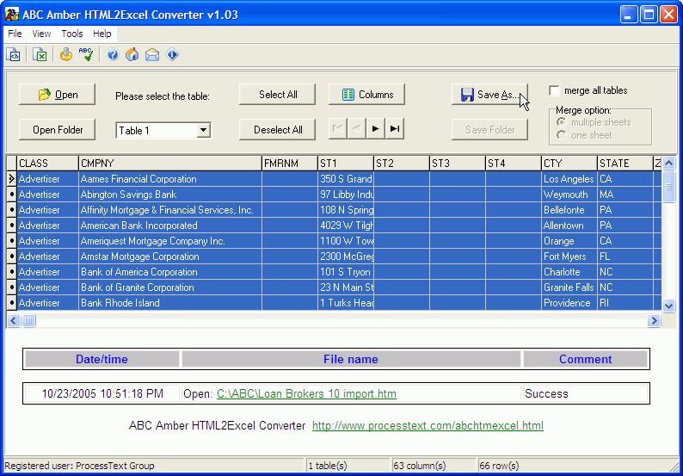Click the Open Folder button
Image resolution: width=683 pixels, height=476 pixels.
(x=57, y=129)
